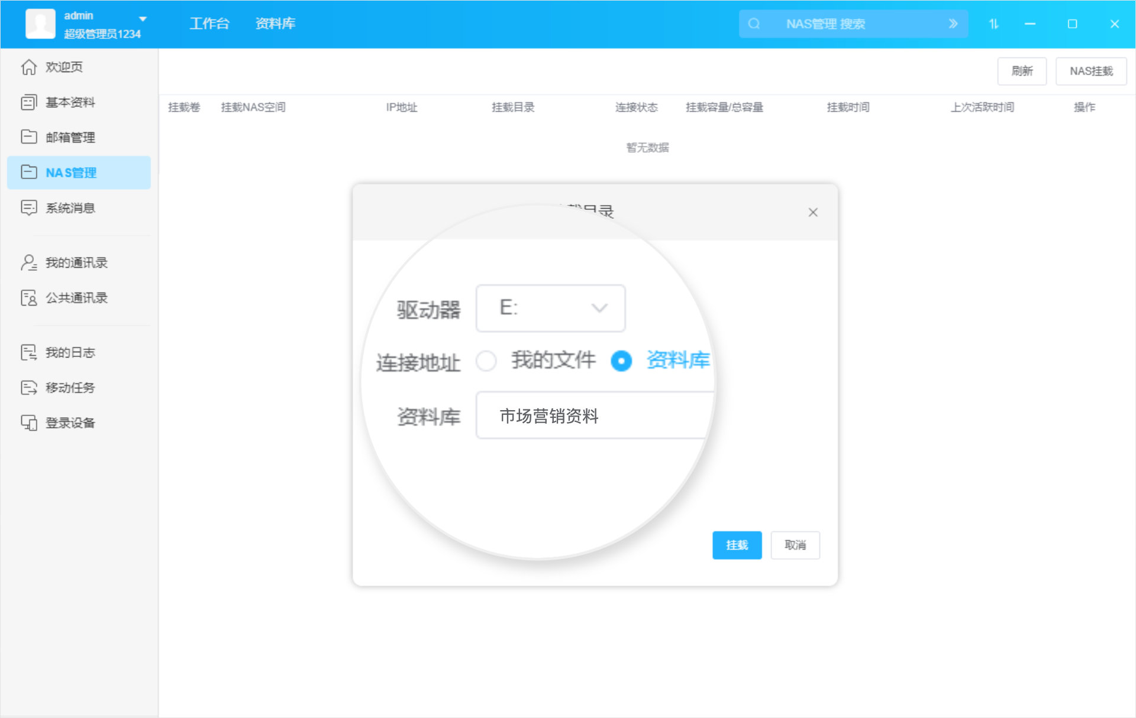Click the NAS管理 search input field
This screenshot has height=718, width=1136.
coord(846,24)
